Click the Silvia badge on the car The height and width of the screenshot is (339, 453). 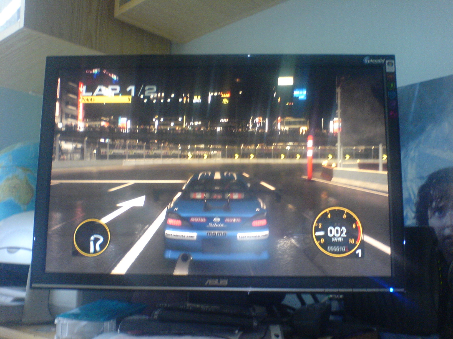(217, 225)
